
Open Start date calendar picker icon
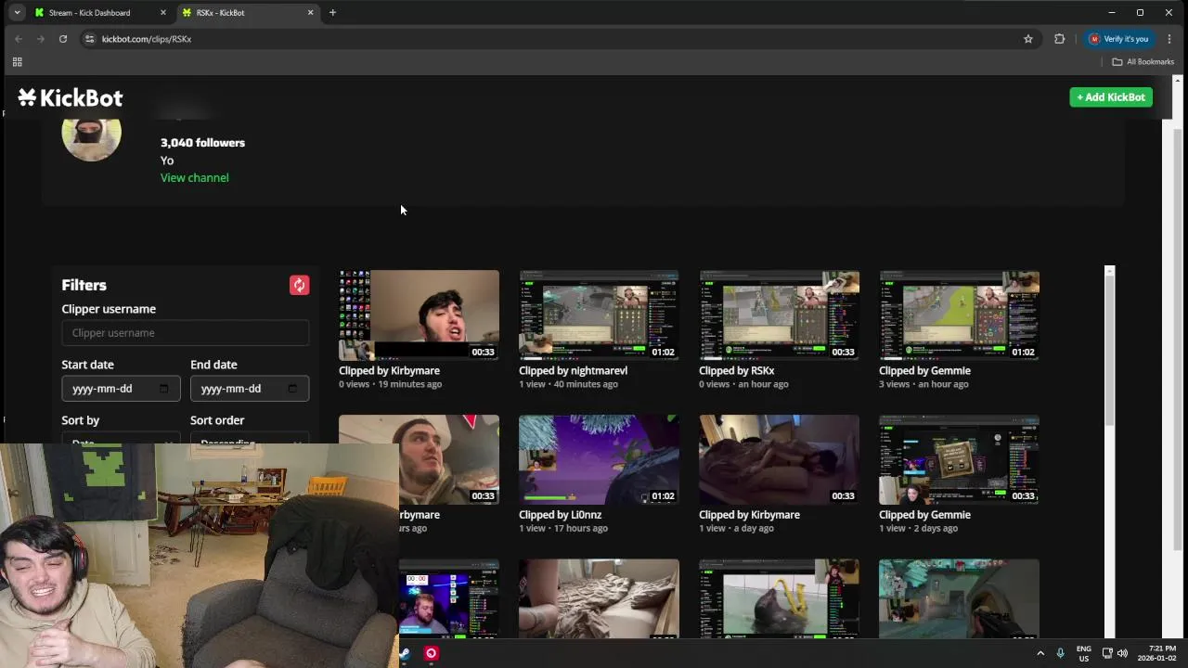pyautogui.click(x=164, y=389)
